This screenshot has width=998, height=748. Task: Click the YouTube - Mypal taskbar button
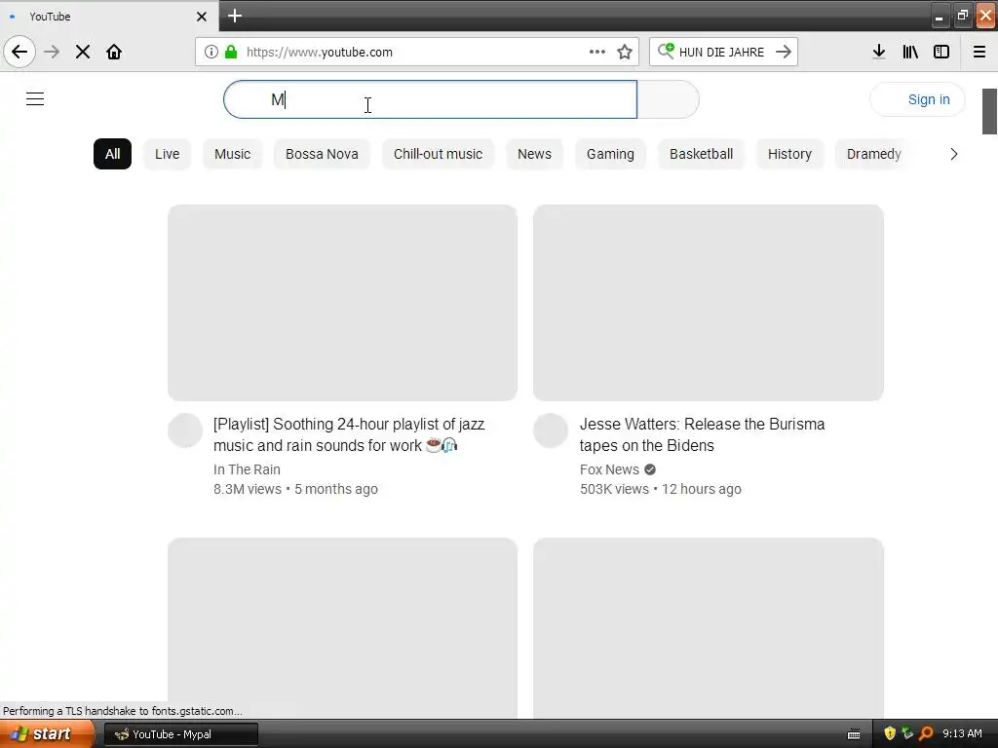click(180, 734)
